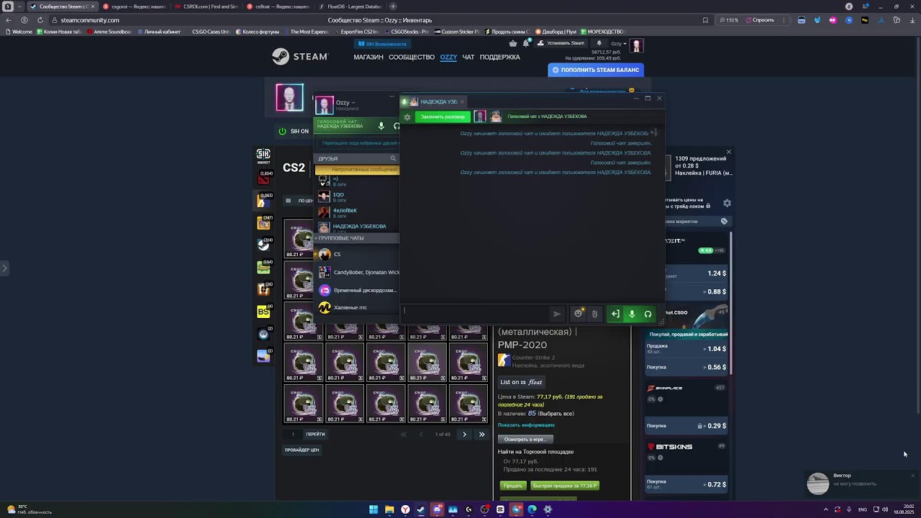Open Steam cart basket icon
The width and height of the screenshot is (921, 518).
[513, 43]
